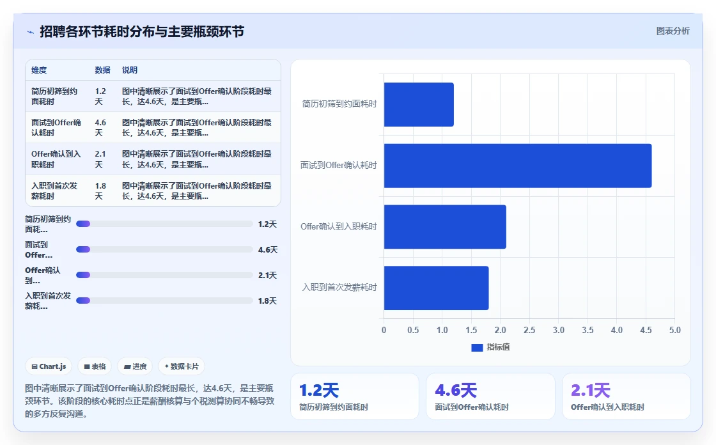Click the 2.1天 progress list value
The image size is (716, 445).
click(267, 276)
